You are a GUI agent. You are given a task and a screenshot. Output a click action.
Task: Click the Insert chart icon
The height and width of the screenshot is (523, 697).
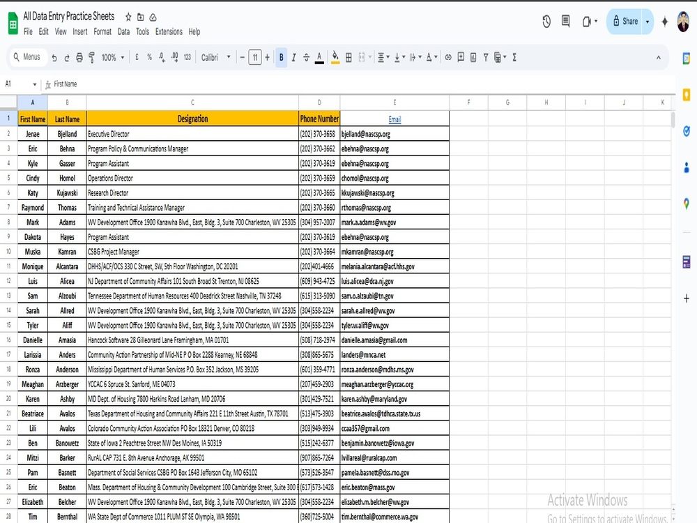473,57
